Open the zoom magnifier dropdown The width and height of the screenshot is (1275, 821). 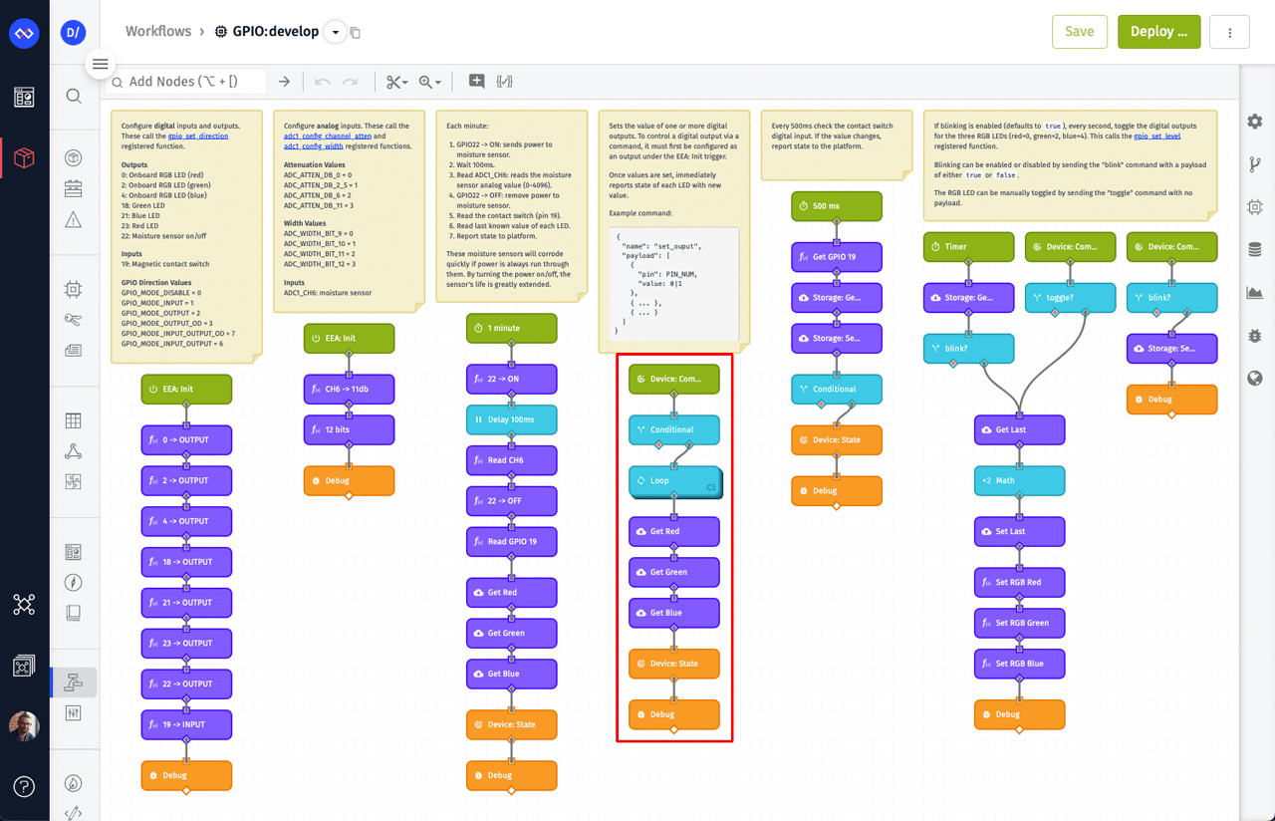(430, 82)
